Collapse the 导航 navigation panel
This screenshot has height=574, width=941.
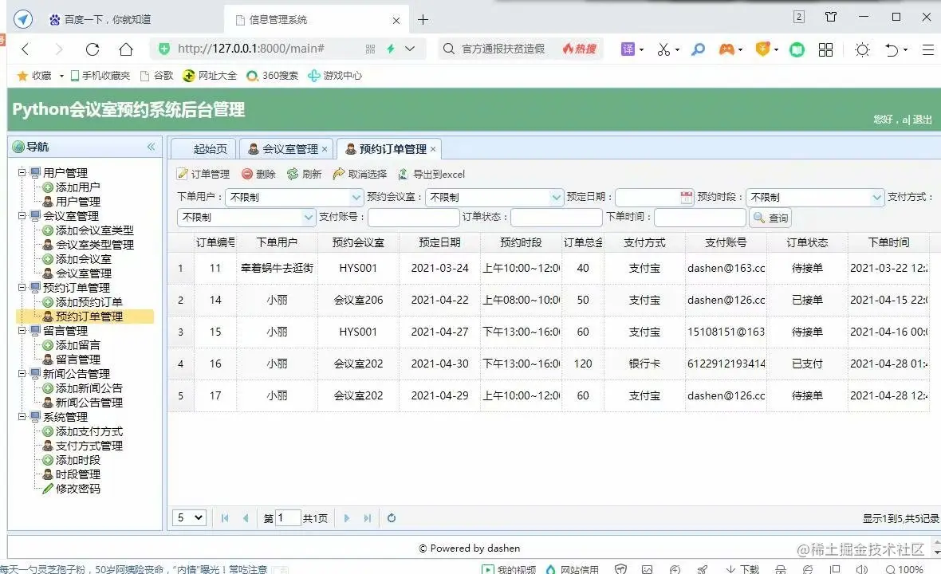pyautogui.click(x=152, y=147)
